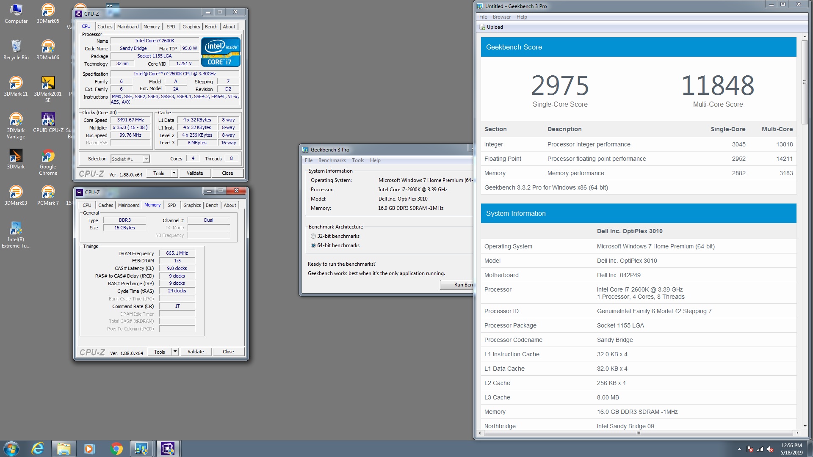Click the scroll-down arrow in Geekbench results

click(805, 426)
